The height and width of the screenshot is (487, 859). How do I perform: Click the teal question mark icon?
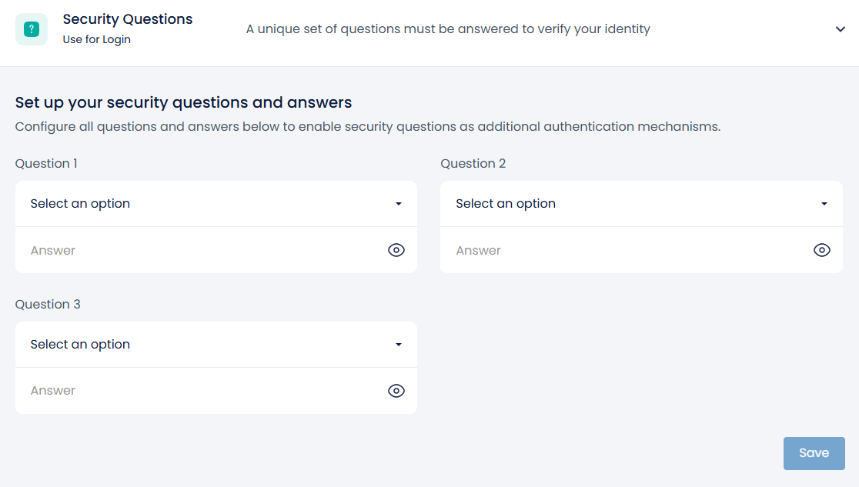click(32, 29)
